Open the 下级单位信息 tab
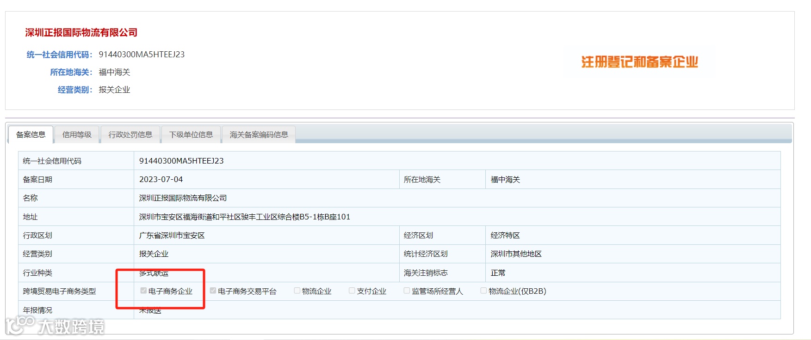 tap(191, 134)
